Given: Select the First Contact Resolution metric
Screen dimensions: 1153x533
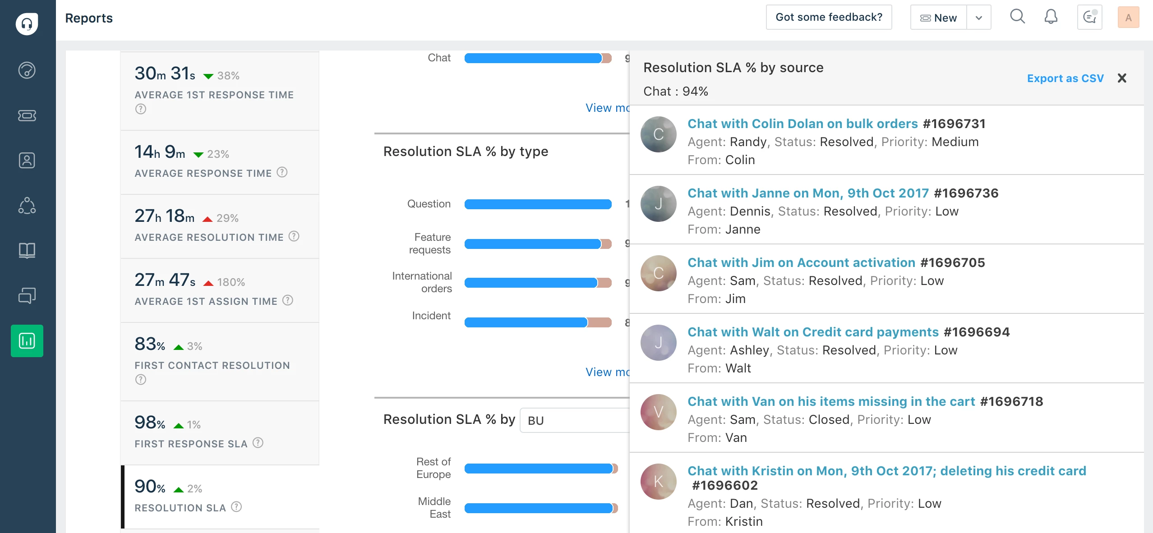Looking at the screenshot, I should pos(220,362).
